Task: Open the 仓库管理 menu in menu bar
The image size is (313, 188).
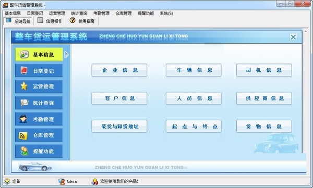Action: [123, 14]
